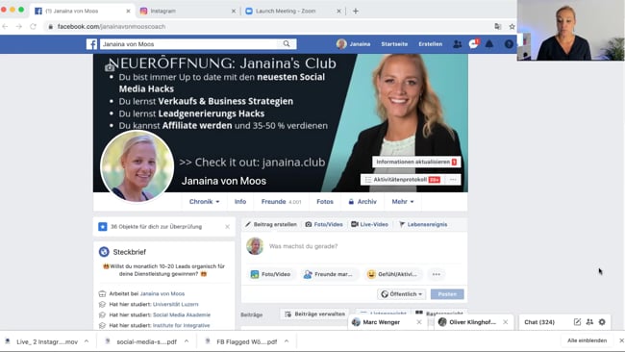Click Freunde markieren button

point(328,274)
